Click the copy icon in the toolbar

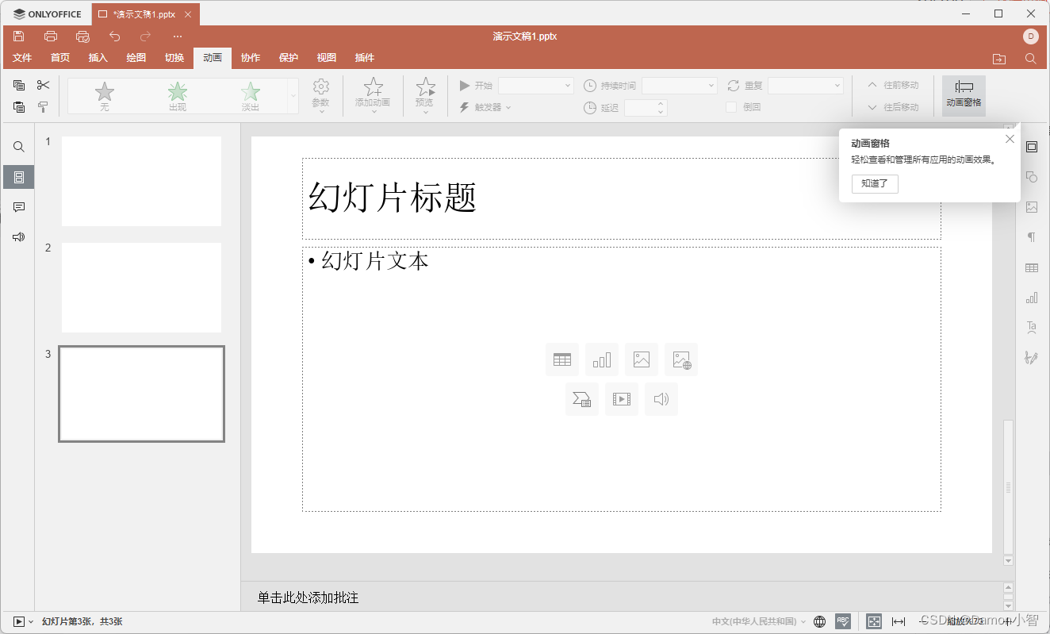click(x=19, y=85)
